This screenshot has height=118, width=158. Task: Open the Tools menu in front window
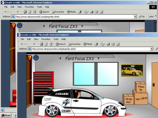click(x=56, y=39)
